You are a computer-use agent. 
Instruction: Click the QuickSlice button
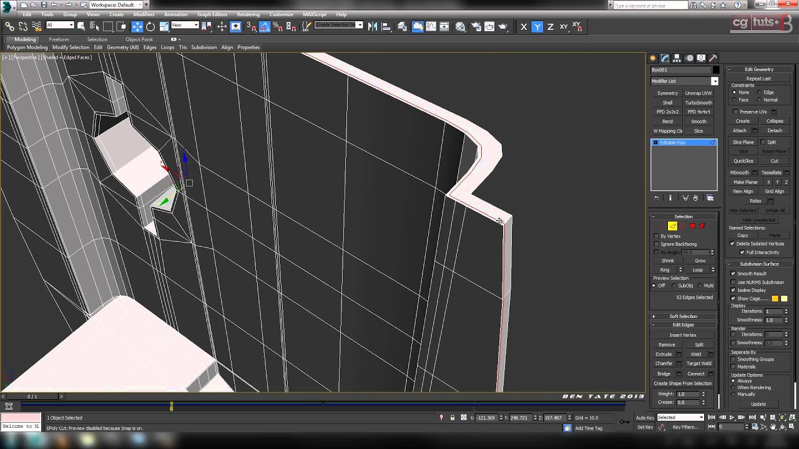click(743, 161)
